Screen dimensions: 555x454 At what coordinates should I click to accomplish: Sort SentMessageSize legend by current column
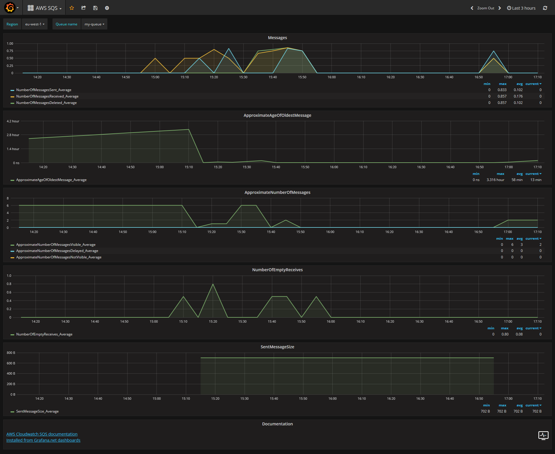533,405
